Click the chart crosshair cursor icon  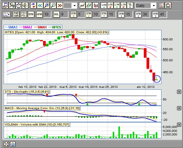click(x=161, y=5)
